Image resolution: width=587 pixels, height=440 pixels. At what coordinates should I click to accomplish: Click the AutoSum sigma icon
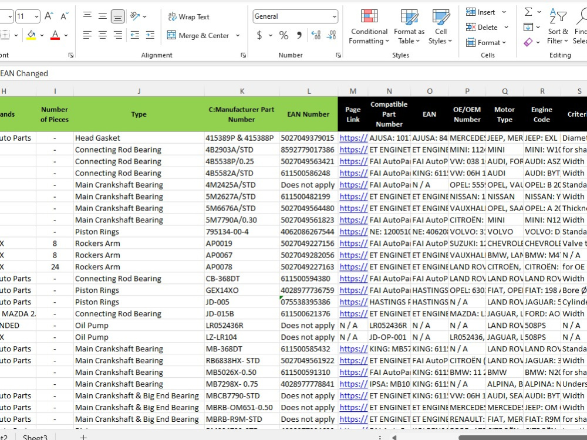tap(528, 12)
